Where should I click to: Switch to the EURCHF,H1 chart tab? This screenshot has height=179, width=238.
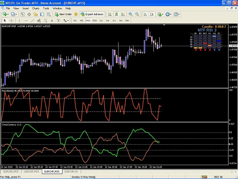click(x=71, y=171)
